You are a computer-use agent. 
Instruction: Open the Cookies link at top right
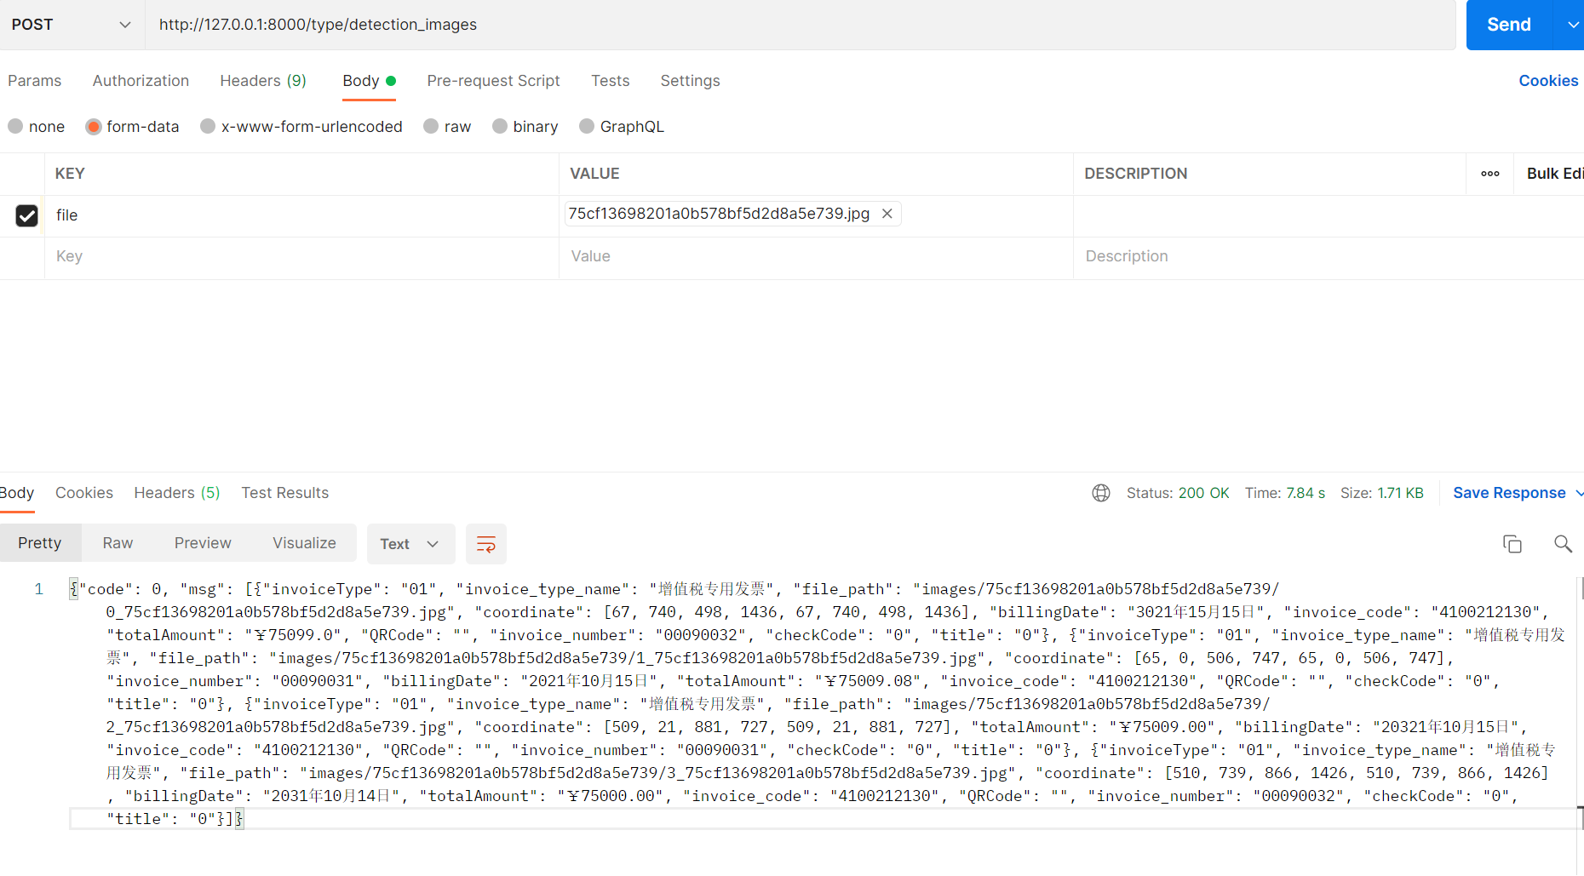coord(1548,81)
